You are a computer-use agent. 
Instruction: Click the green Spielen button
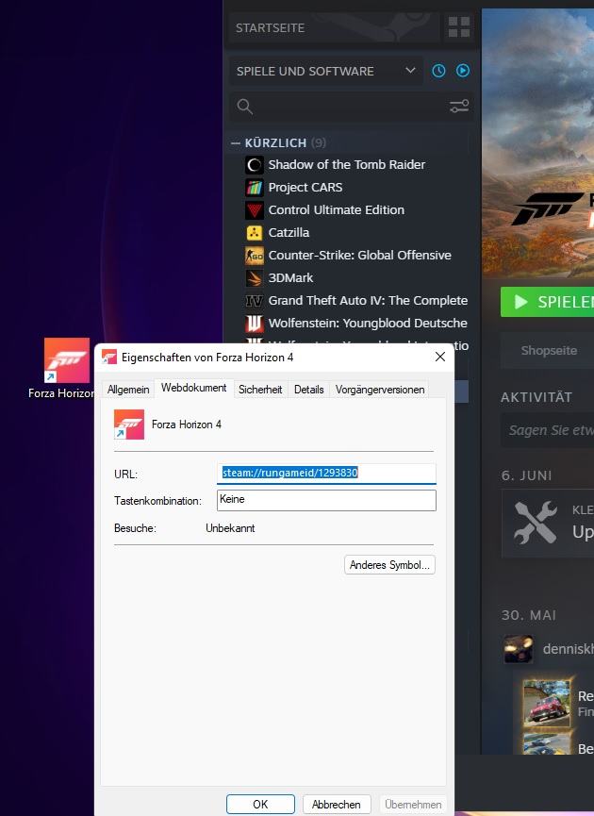[x=547, y=301]
